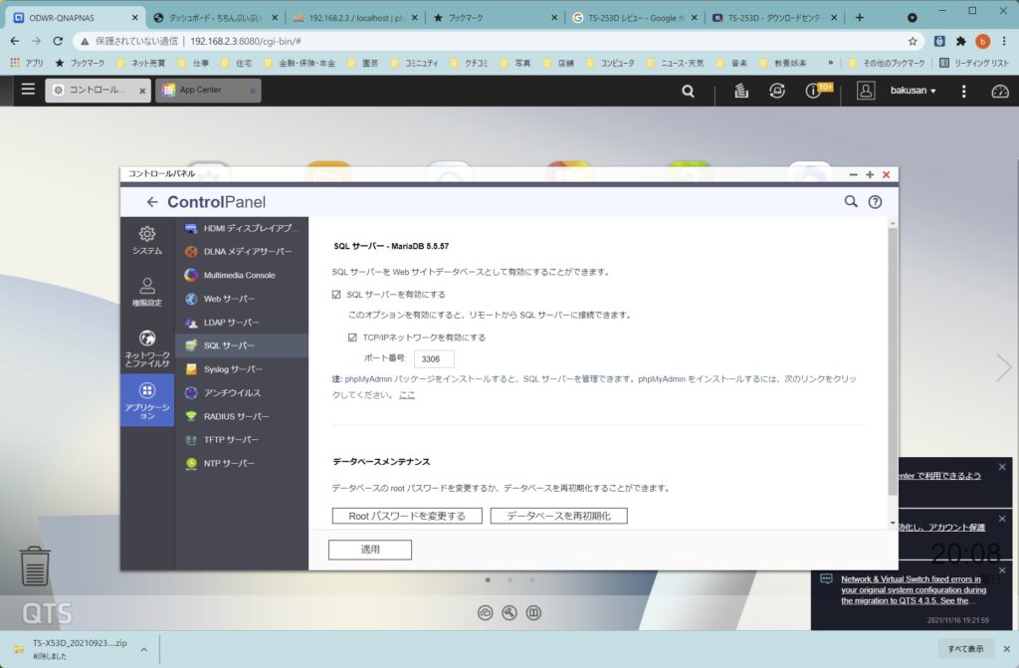Go back with the Control Panel arrow
The image size is (1019, 668).
click(152, 202)
